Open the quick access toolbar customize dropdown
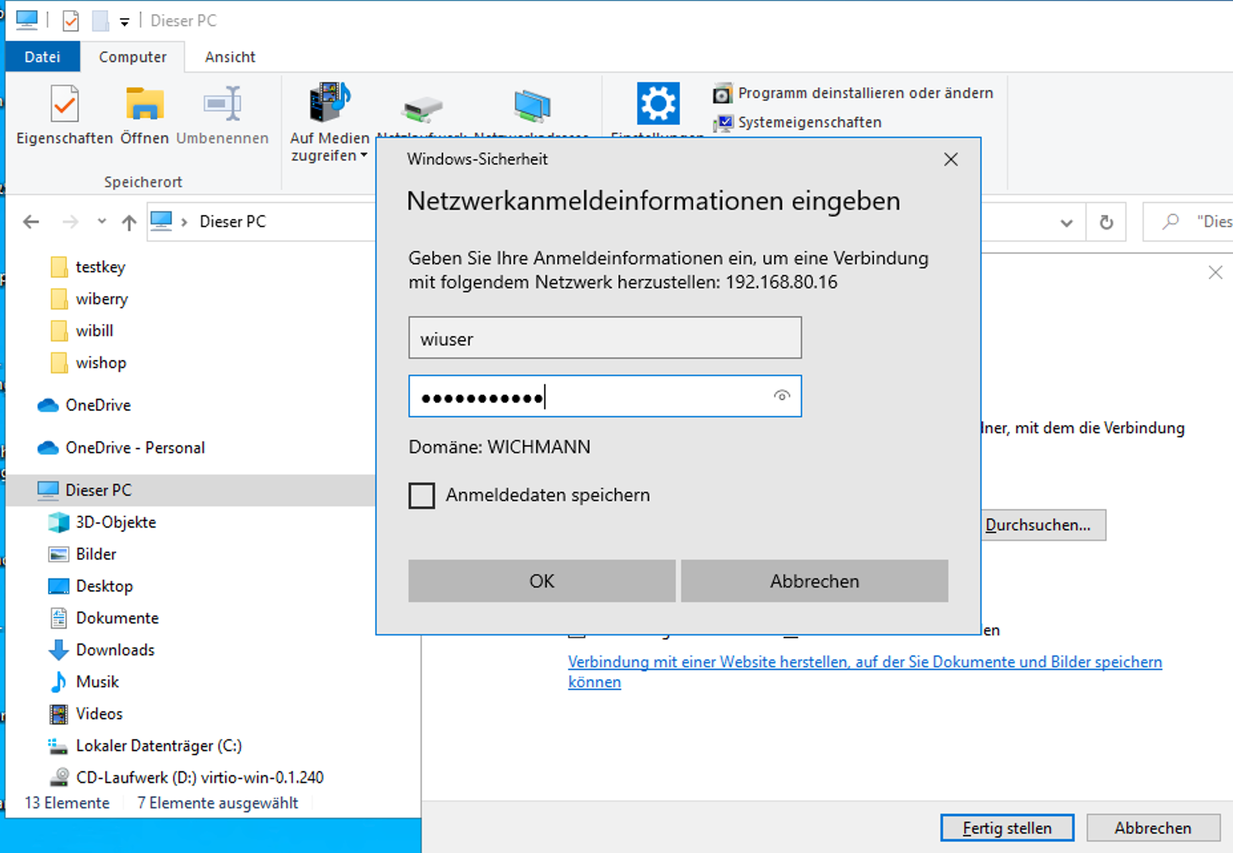The height and width of the screenshot is (853, 1233). [124, 22]
